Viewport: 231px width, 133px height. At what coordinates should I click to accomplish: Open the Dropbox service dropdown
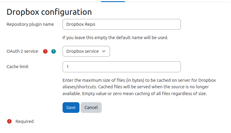click(86, 51)
